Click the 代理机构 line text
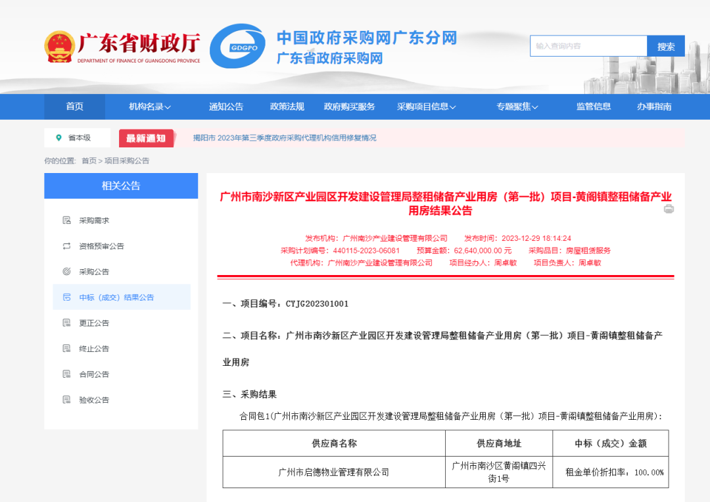This screenshot has height=502, width=710. (x=362, y=263)
